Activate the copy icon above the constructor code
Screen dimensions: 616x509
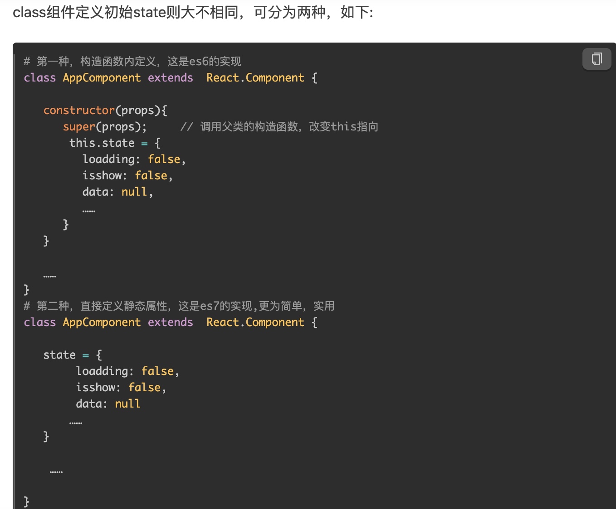click(x=596, y=59)
